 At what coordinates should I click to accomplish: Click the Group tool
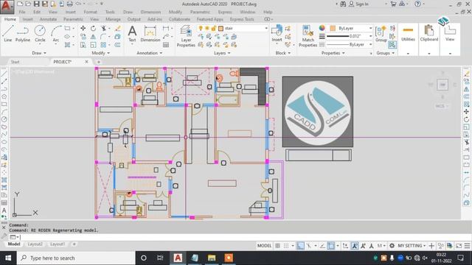pyautogui.click(x=381, y=33)
